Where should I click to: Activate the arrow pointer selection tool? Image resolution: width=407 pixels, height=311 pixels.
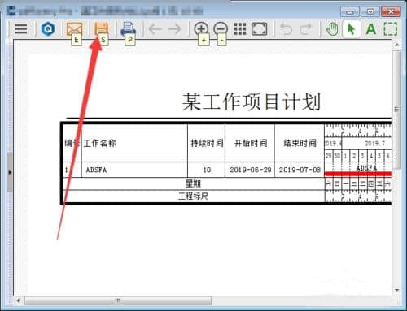tap(352, 29)
